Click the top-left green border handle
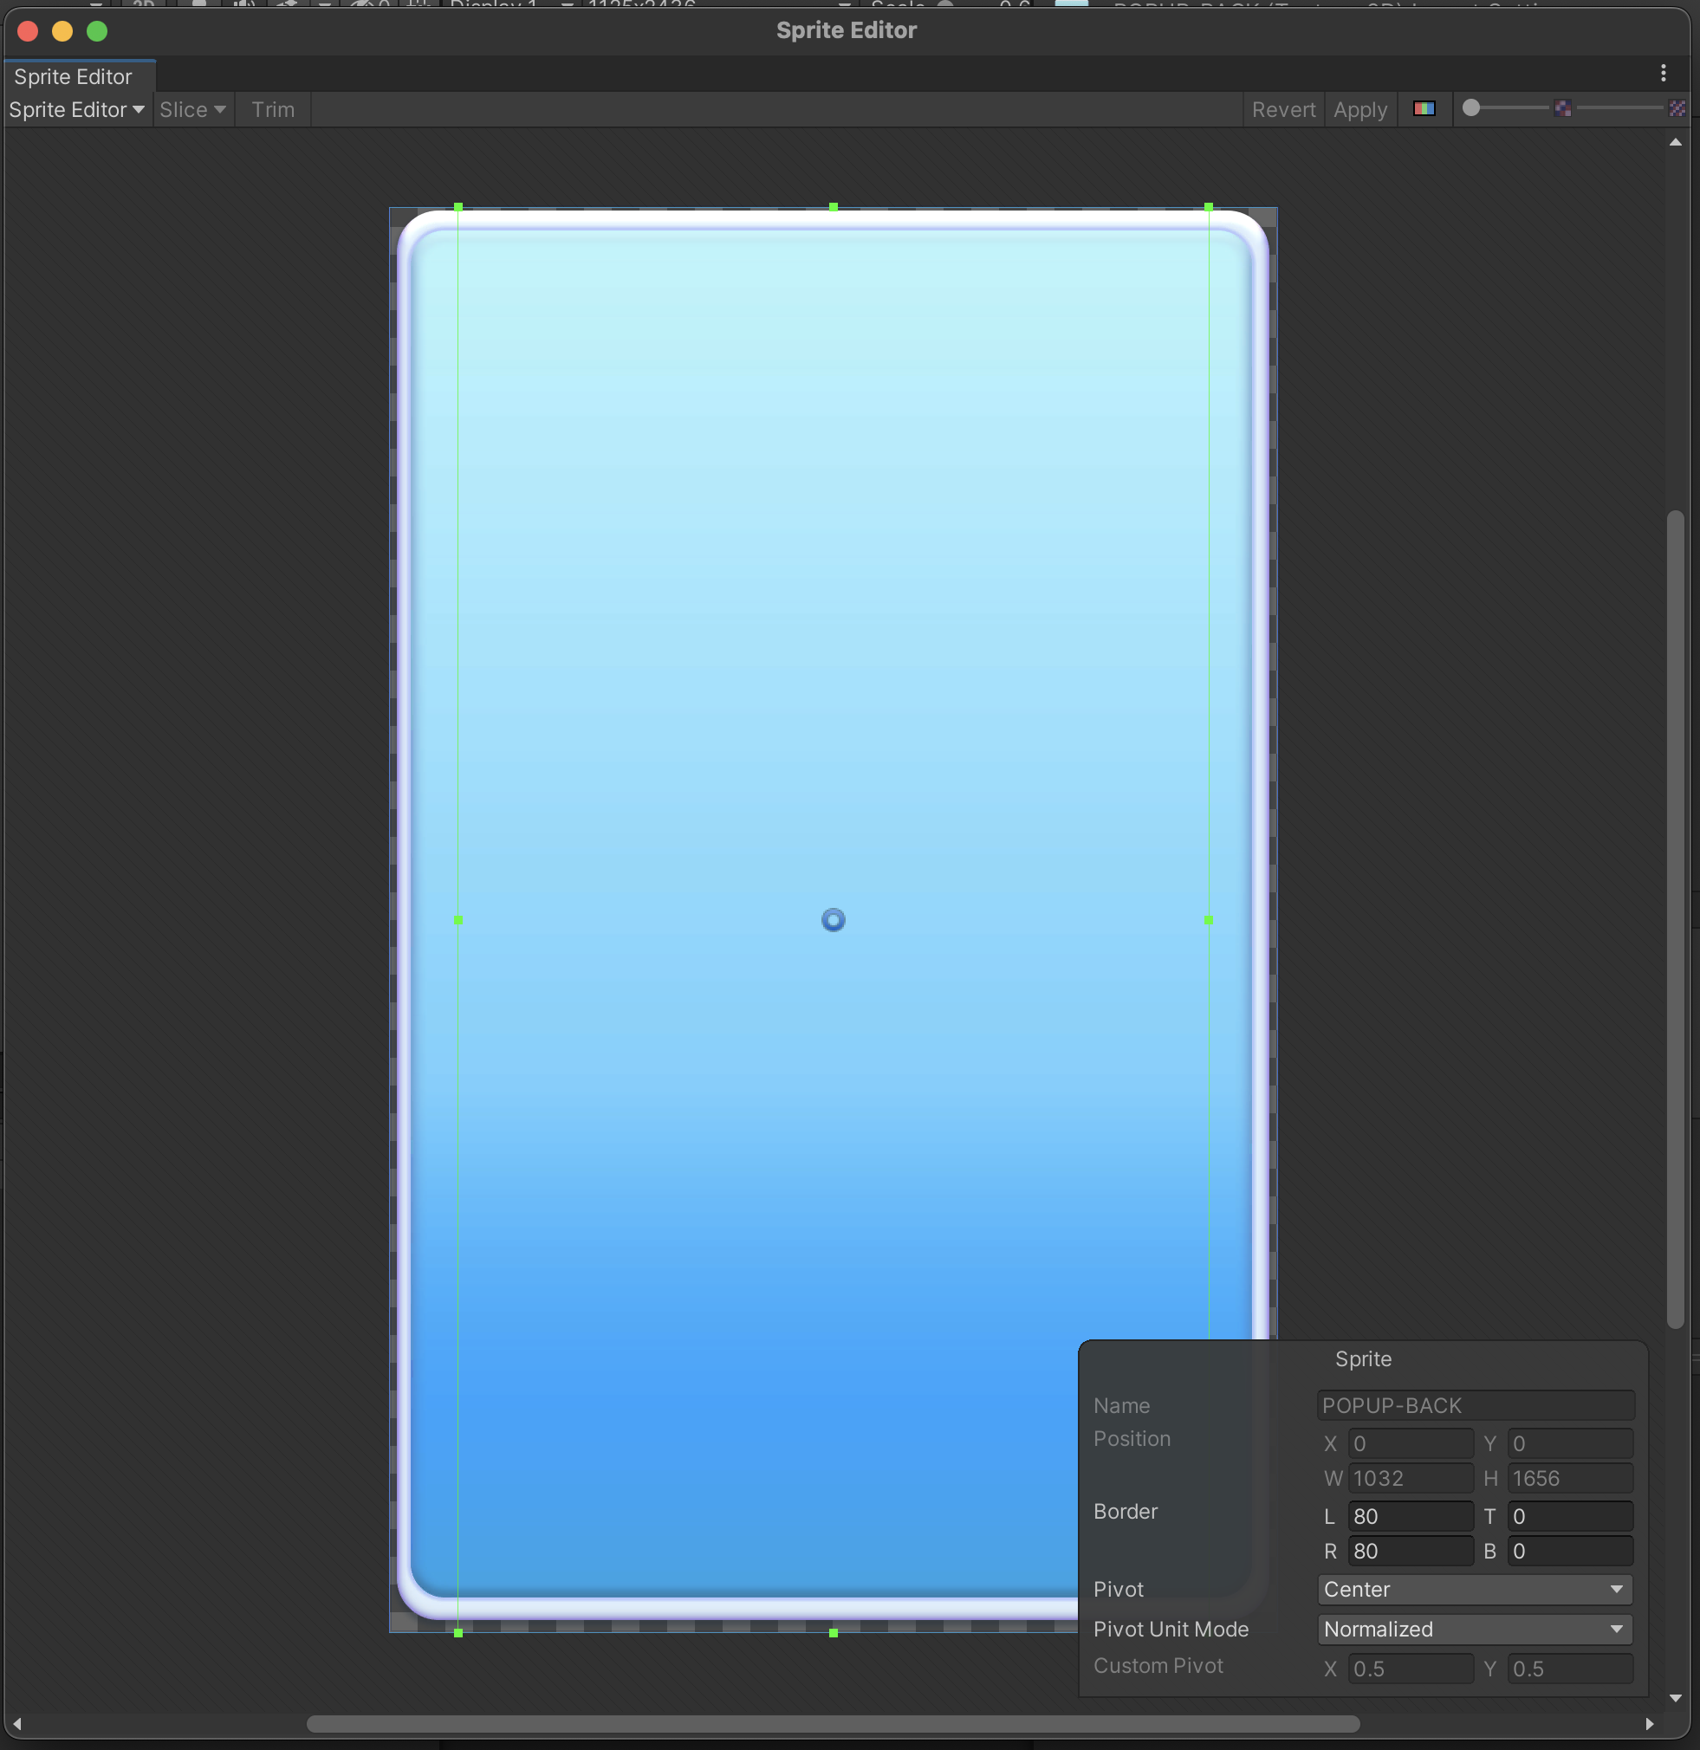The width and height of the screenshot is (1700, 1750). tap(458, 207)
